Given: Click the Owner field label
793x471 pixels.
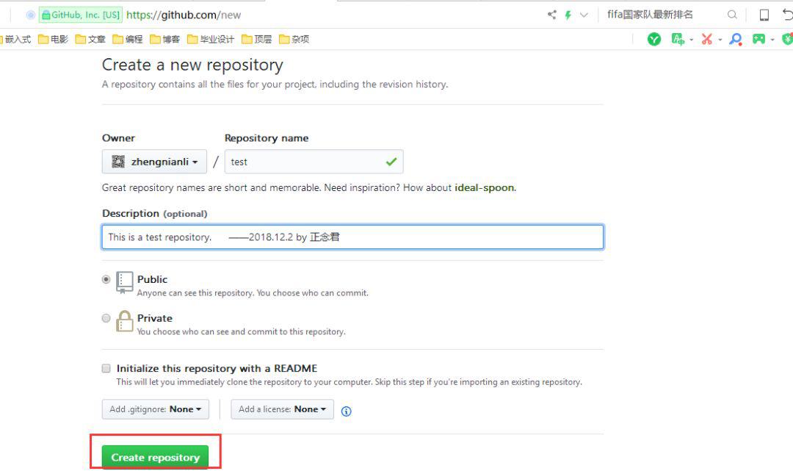Looking at the screenshot, I should click(x=118, y=138).
